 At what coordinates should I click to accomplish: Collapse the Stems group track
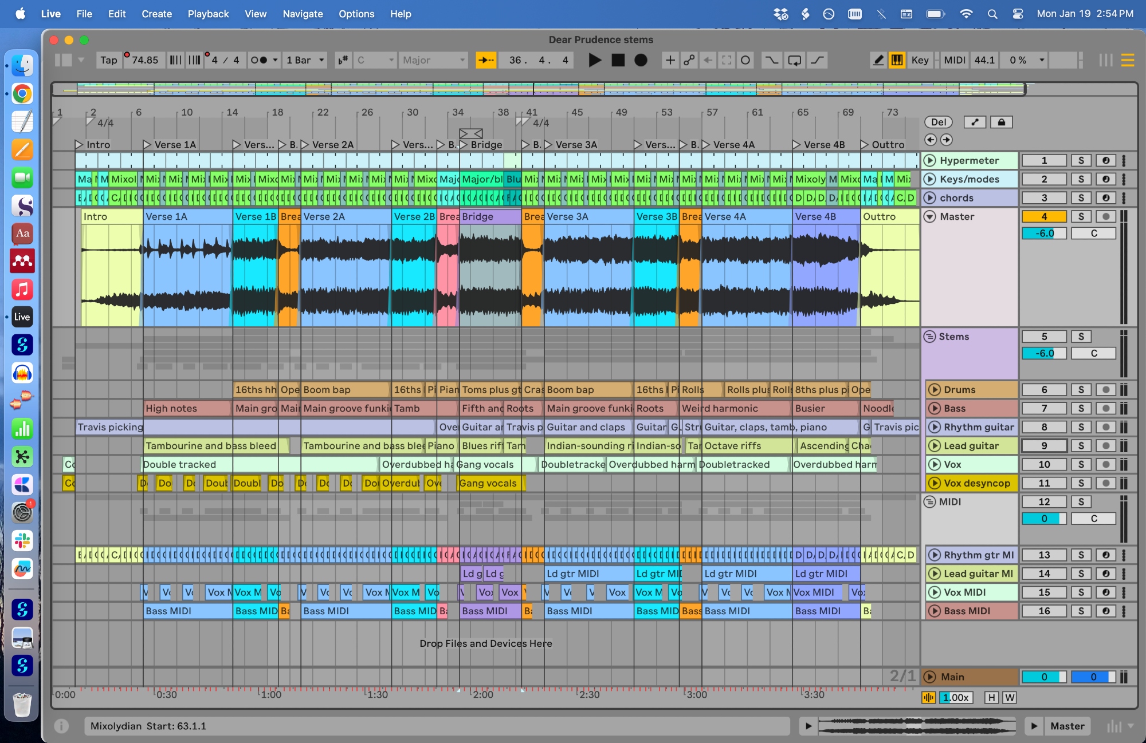coord(929,337)
